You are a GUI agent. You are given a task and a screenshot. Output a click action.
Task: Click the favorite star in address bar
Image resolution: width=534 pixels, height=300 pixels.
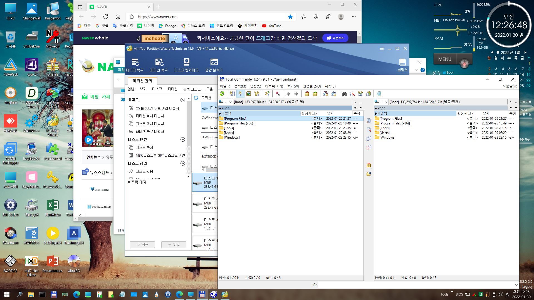tap(290, 17)
